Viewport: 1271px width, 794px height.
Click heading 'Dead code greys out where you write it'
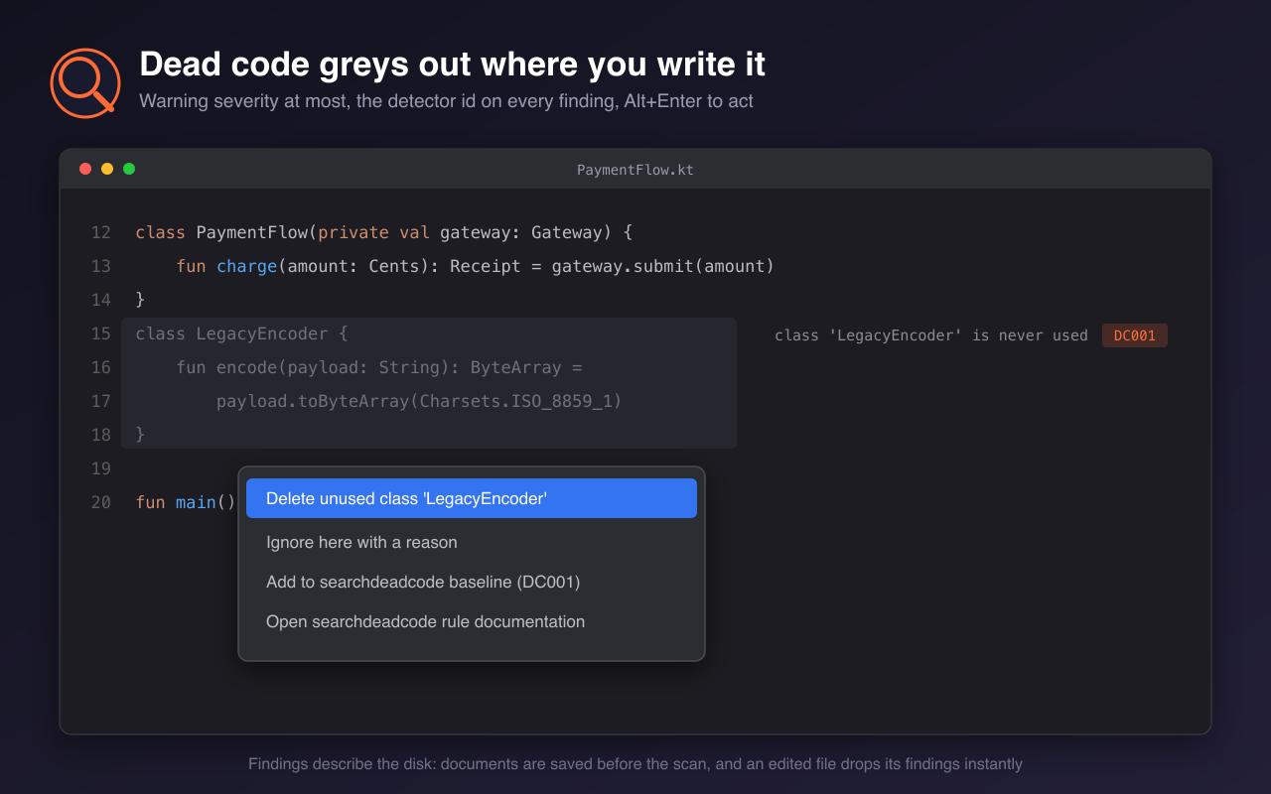click(x=452, y=65)
